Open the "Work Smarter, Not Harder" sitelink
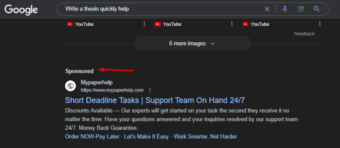Image resolution: width=340 pixels, height=148 pixels. point(205,137)
